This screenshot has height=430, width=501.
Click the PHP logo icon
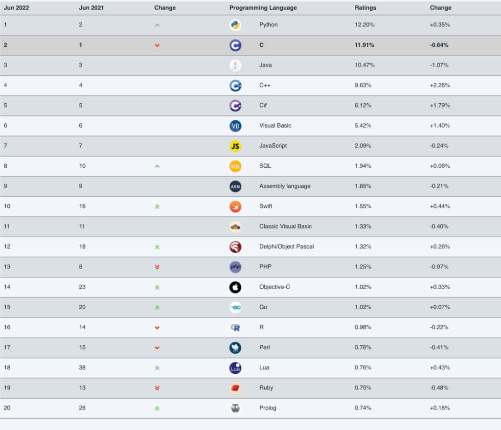click(x=235, y=267)
